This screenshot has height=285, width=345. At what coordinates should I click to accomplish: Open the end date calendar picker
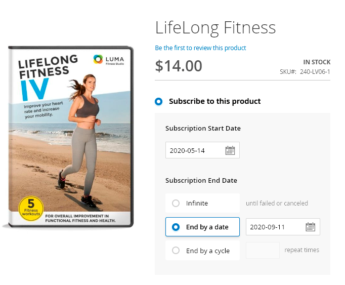(310, 227)
